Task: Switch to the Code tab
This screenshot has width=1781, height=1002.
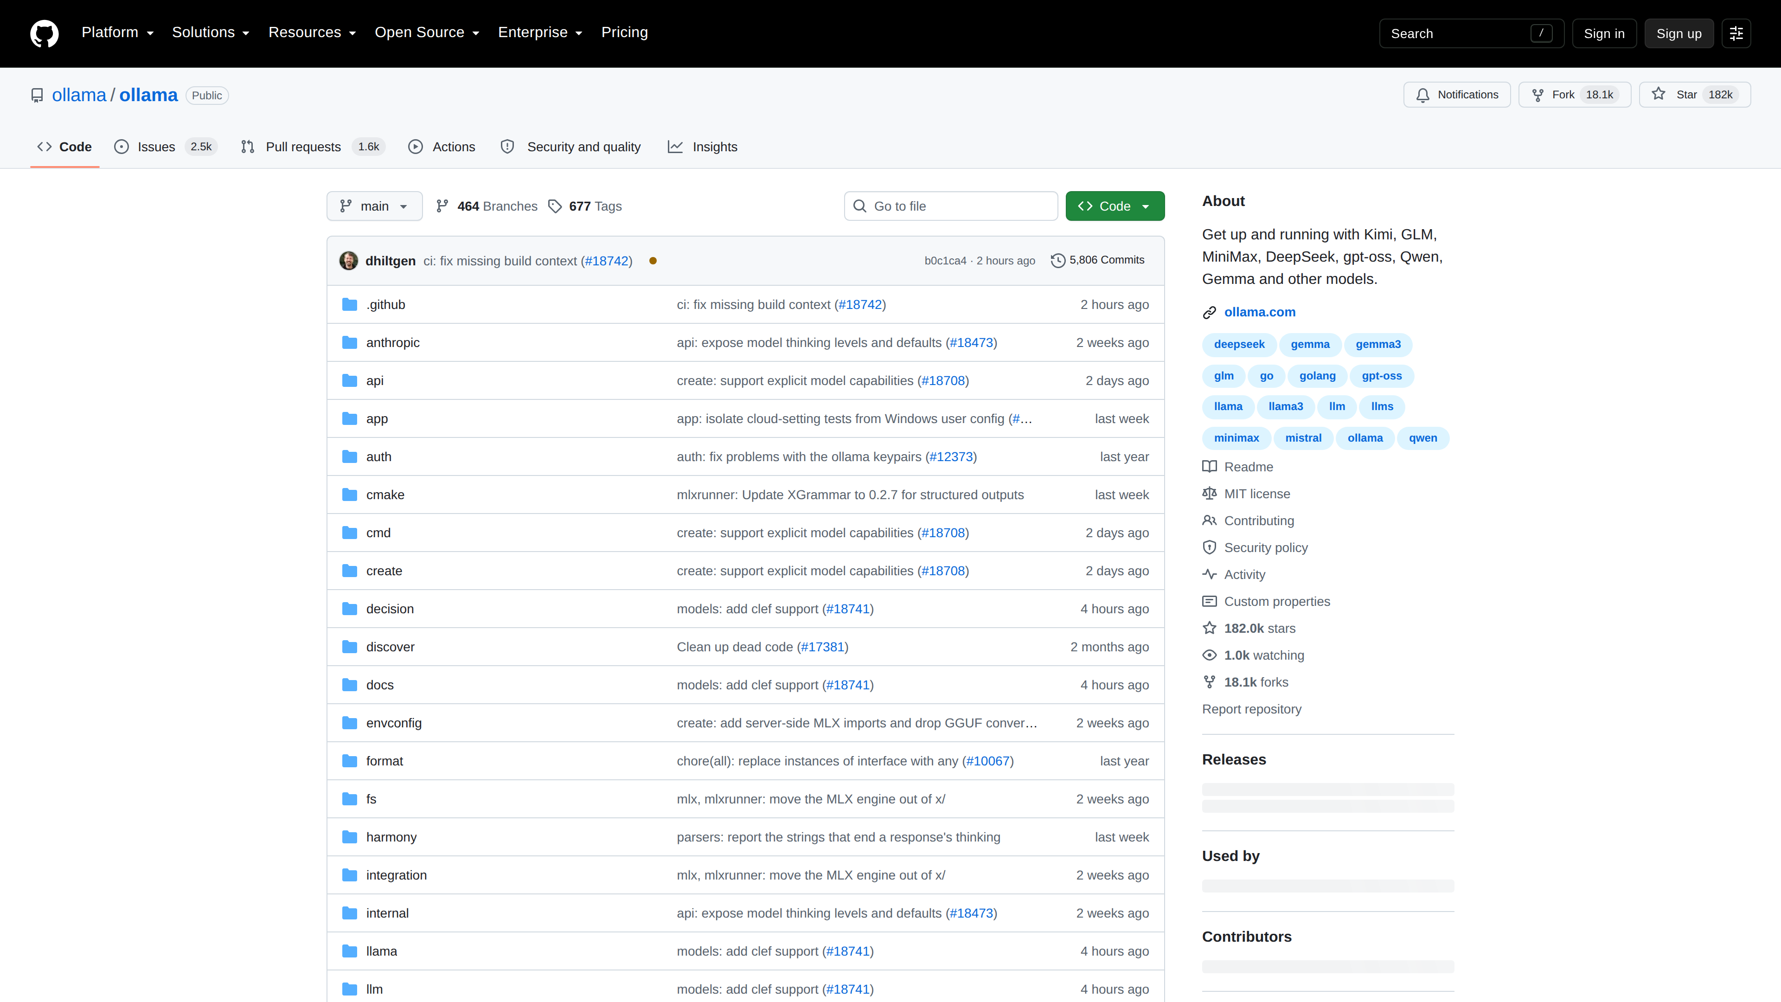Action: 64,147
